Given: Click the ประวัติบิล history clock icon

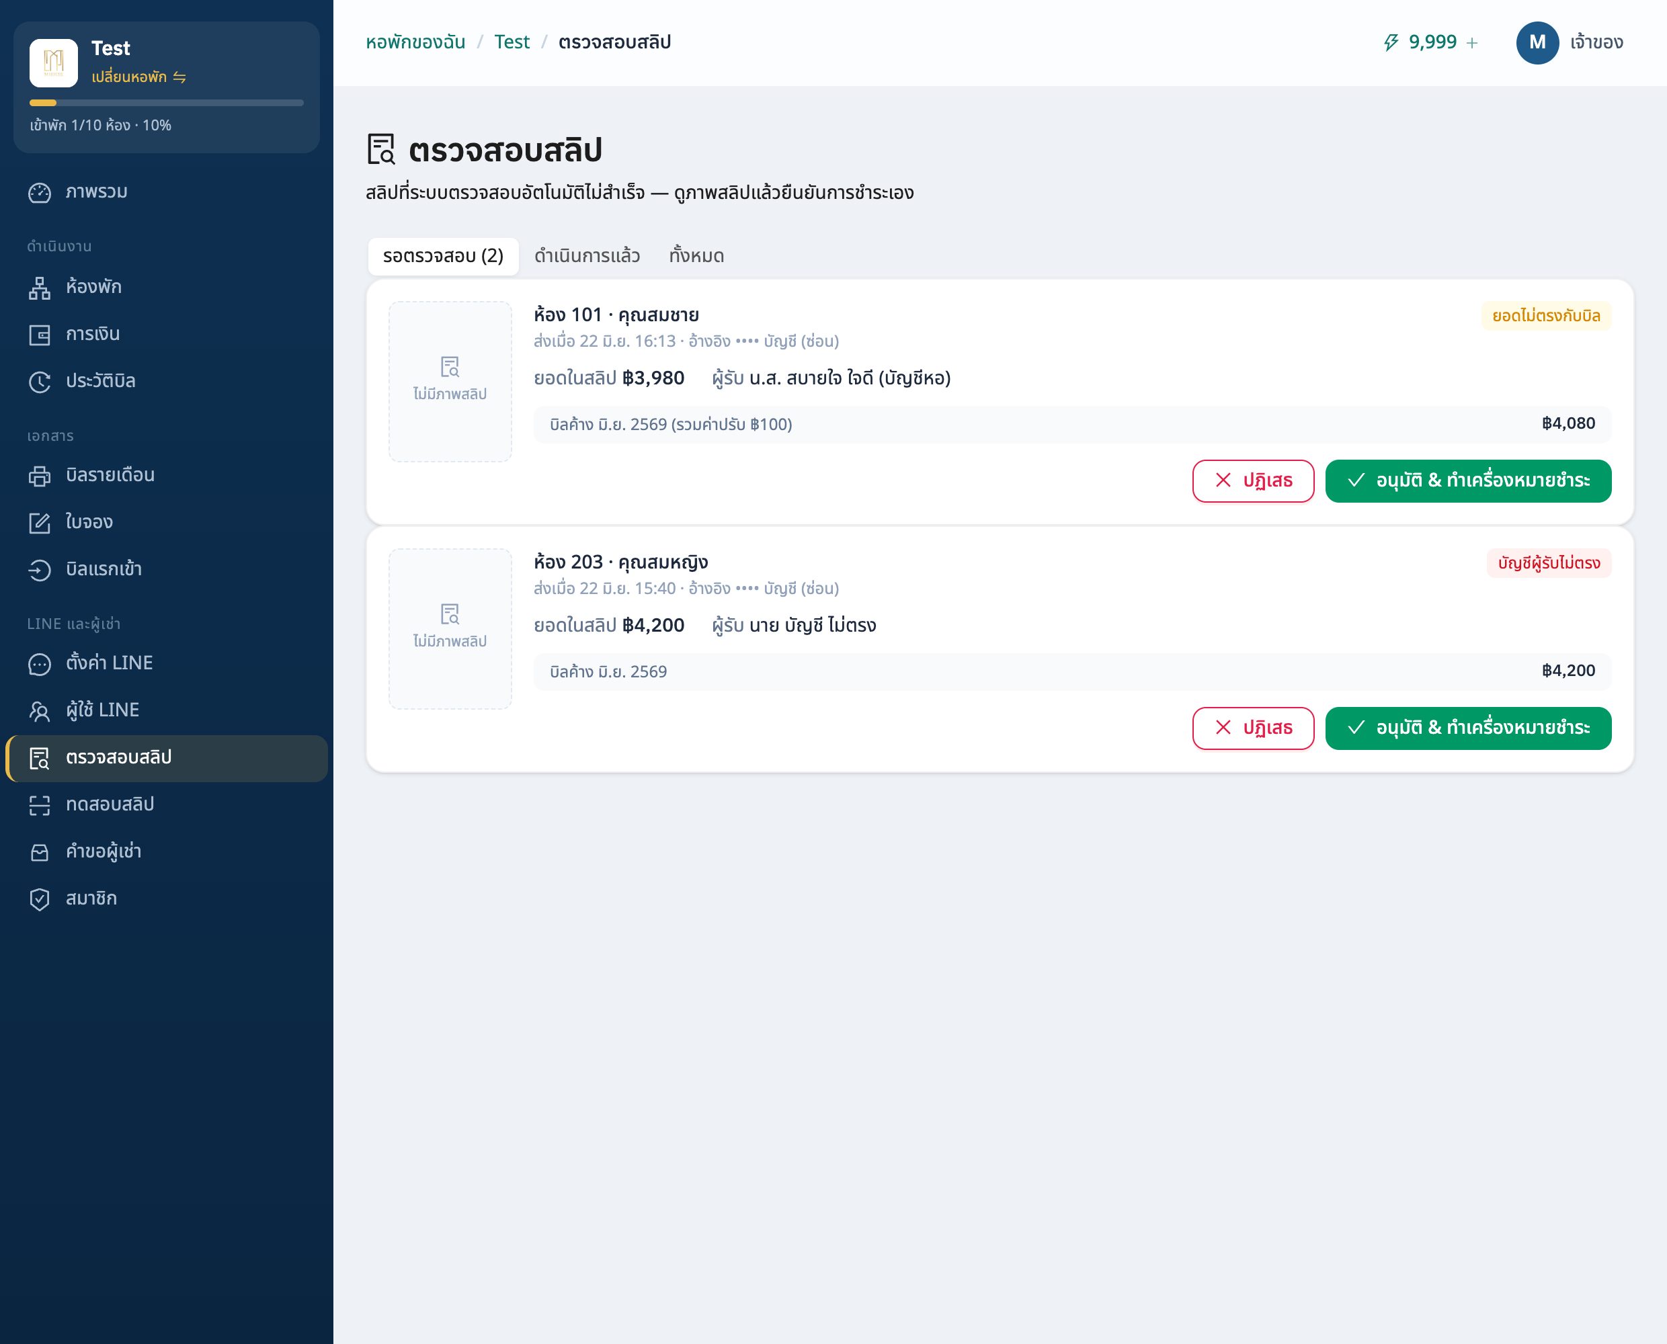Looking at the screenshot, I should 40,382.
